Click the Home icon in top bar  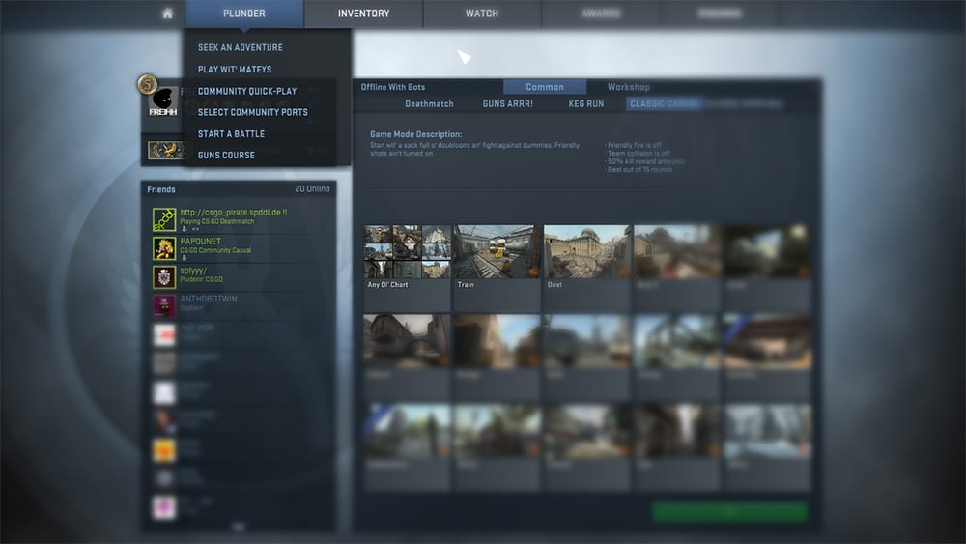167,14
